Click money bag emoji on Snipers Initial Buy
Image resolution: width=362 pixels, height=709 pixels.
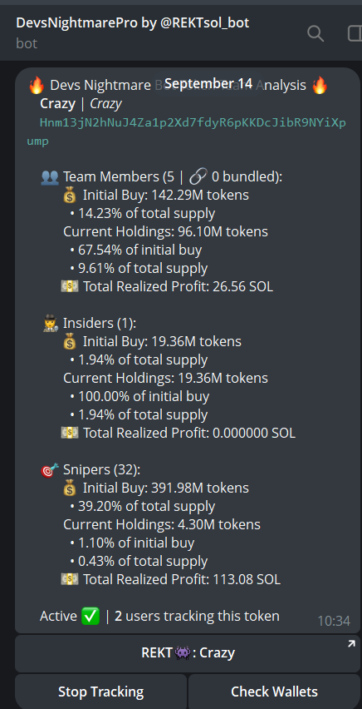click(70, 488)
